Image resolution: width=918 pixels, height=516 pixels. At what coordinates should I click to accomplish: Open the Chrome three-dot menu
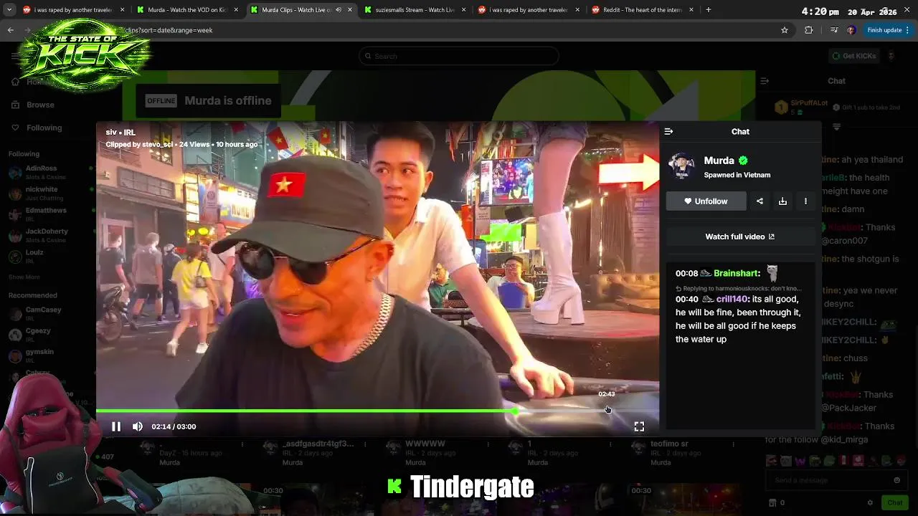(x=908, y=30)
